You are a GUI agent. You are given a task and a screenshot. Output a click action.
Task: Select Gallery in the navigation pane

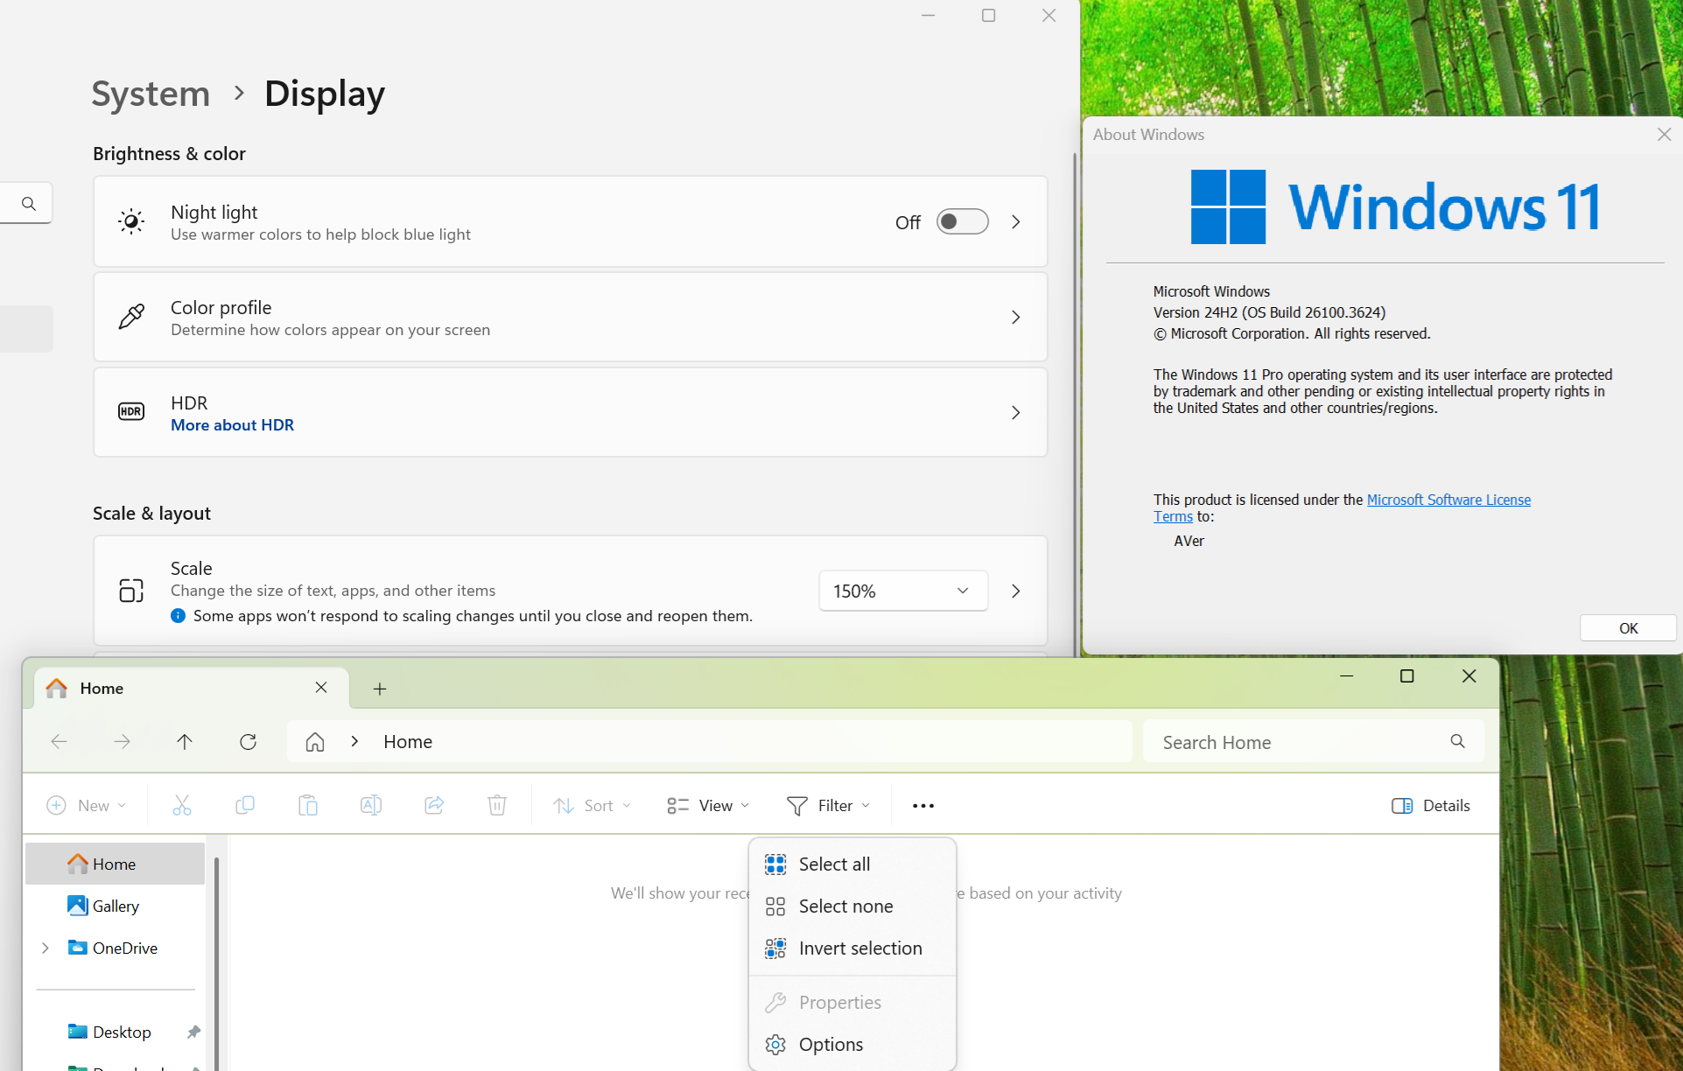(115, 906)
